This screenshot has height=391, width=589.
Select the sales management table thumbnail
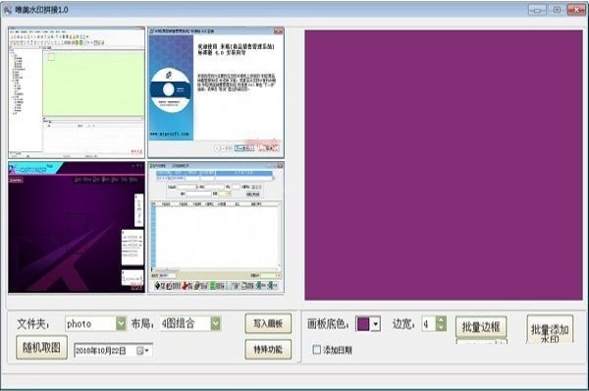pyautogui.click(x=216, y=227)
